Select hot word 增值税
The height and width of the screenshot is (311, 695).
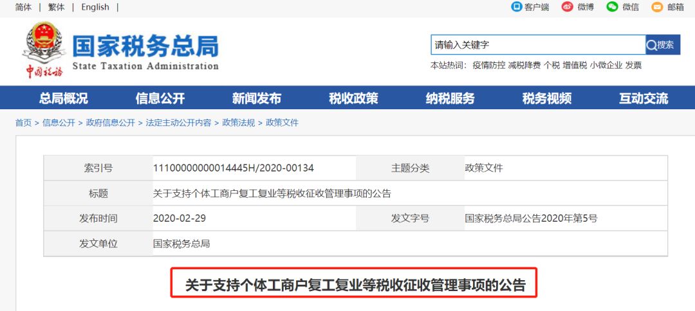click(x=575, y=66)
